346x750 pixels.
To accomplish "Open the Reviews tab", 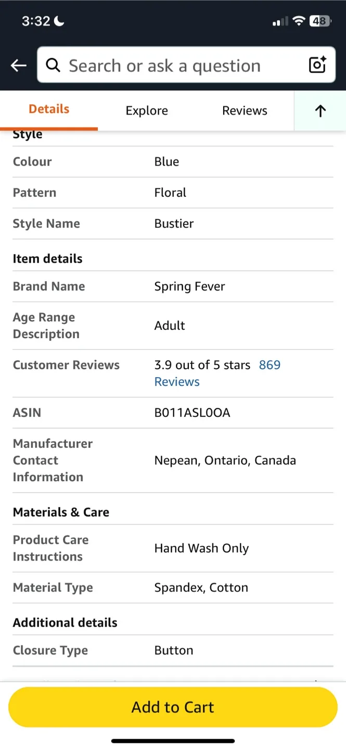I will tap(245, 110).
